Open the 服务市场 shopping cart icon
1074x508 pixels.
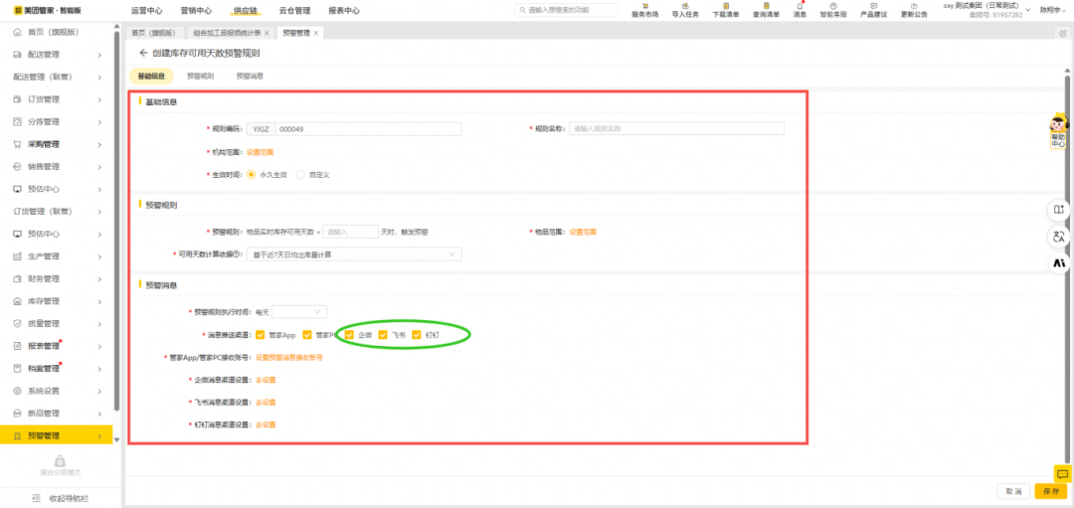[x=644, y=5]
